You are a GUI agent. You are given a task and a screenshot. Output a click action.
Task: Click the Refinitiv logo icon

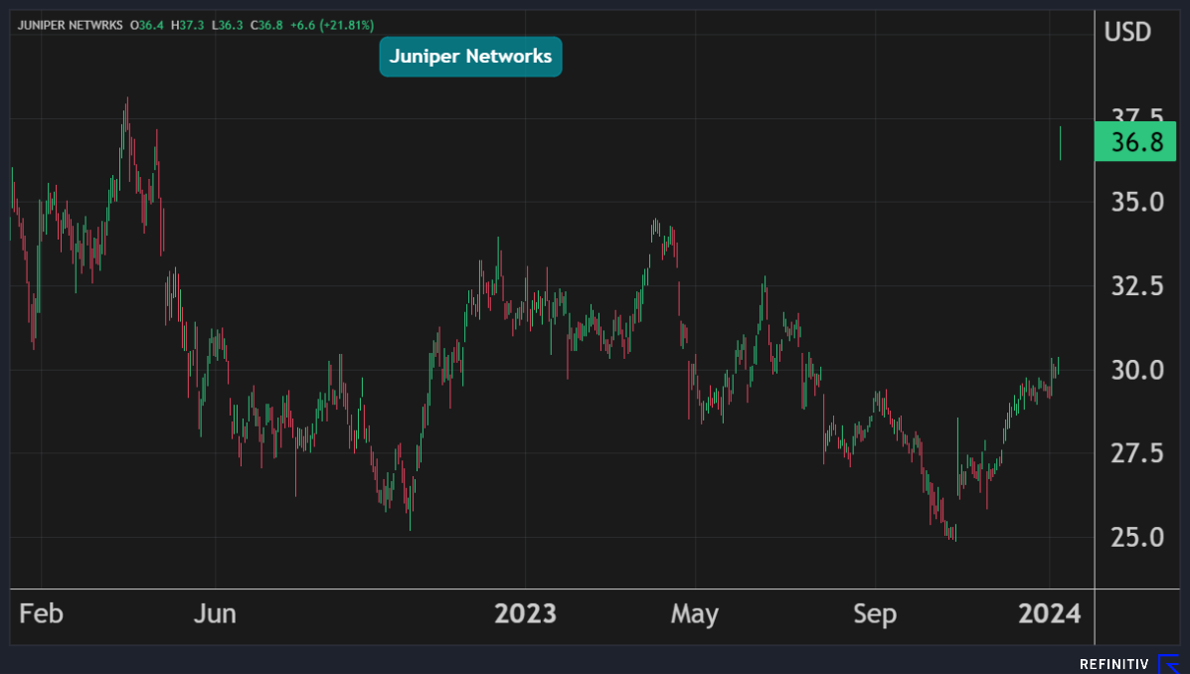[1169, 663]
